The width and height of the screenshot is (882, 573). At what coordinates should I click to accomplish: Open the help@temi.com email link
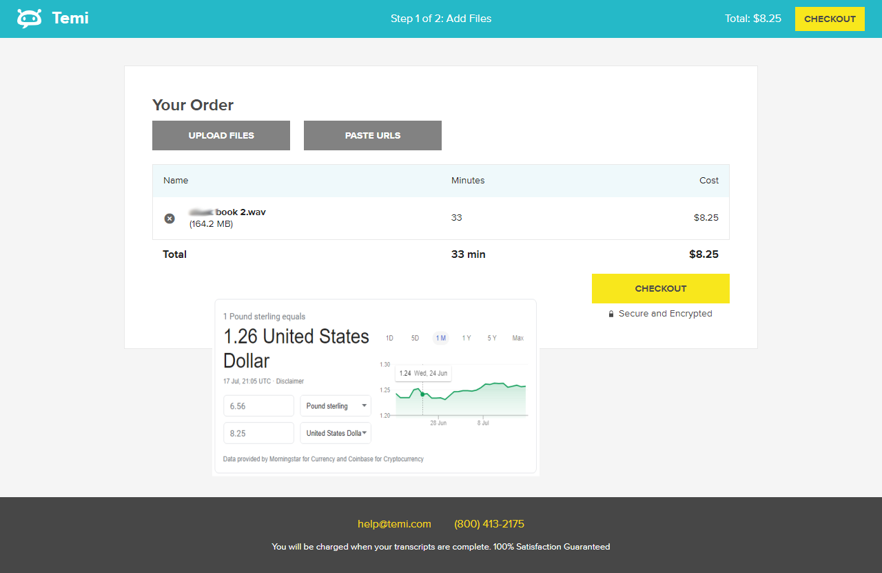[394, 524]
